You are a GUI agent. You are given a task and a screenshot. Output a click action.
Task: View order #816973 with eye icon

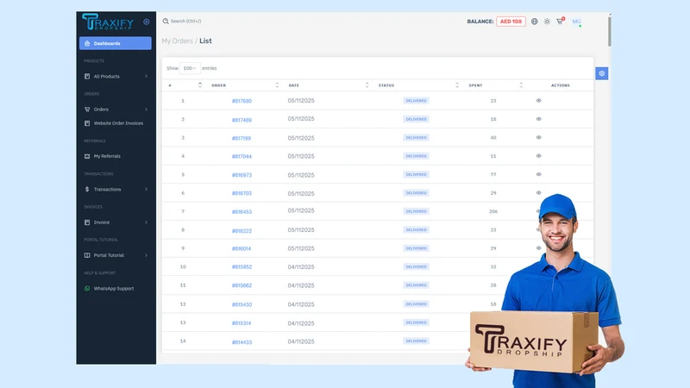coord(538,175)
